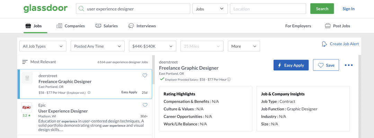The height and width of the screenshot is (138, 374).
Task: Save the Epic listing with its heart
Action: 145,105
